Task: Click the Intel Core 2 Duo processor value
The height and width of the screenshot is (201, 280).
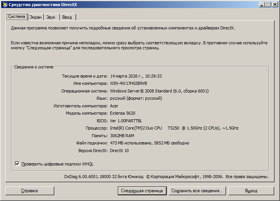Action: click(174, 128)
